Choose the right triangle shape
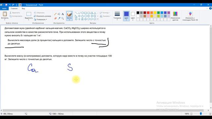Screen dimensions: 212x119 click(x=76, y=16)
